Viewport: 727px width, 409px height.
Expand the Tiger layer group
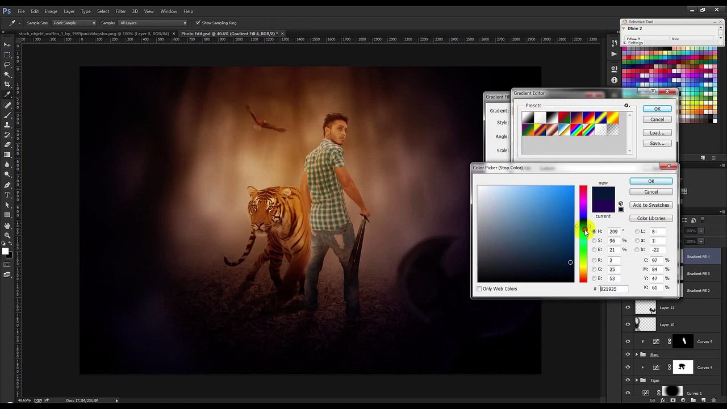click(636, 380)
